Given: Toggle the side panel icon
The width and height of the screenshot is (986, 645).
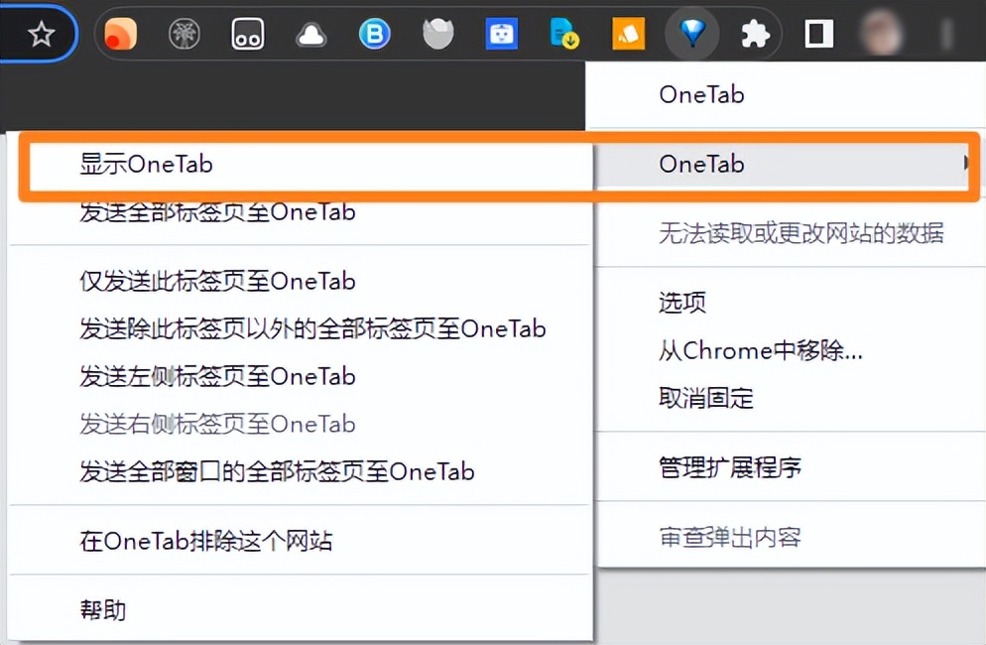Looking at the screenshot, I should pos(819,34).
